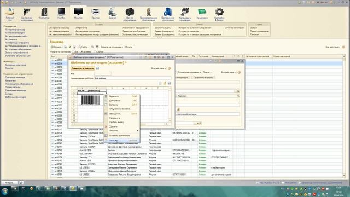This screenshot has height=197, width=350.
Task: Switch to the Гарантийные талоны tab
Action: click(x=203, y=78)
